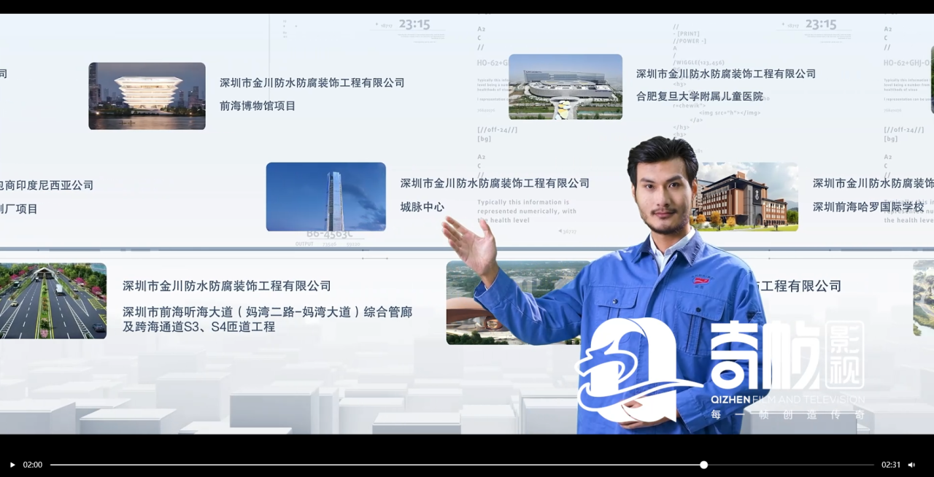Click the progress bar scrubber handle
Screen dimensions: 934x477
click(x=703, y=465)
